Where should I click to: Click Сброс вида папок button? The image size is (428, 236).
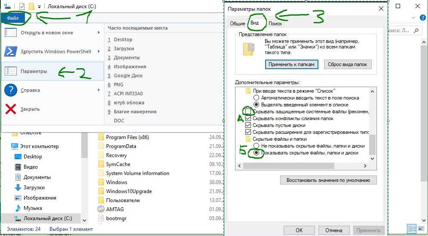click(348, 65)
